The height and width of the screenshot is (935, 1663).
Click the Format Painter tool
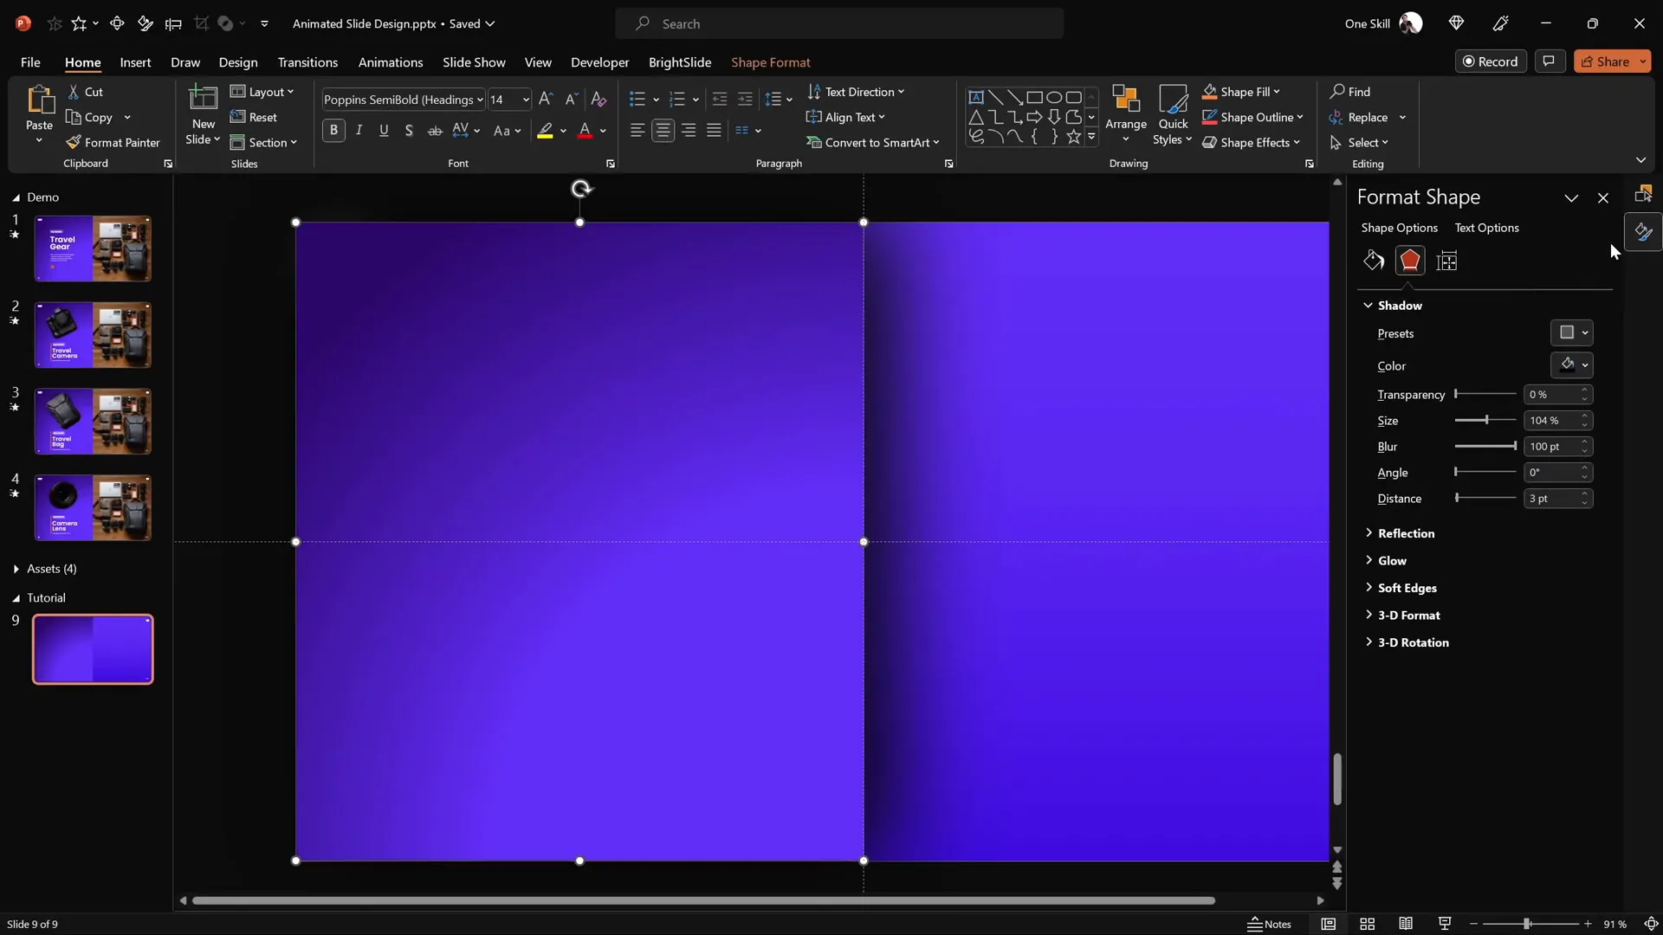click(x=113, y=142)
